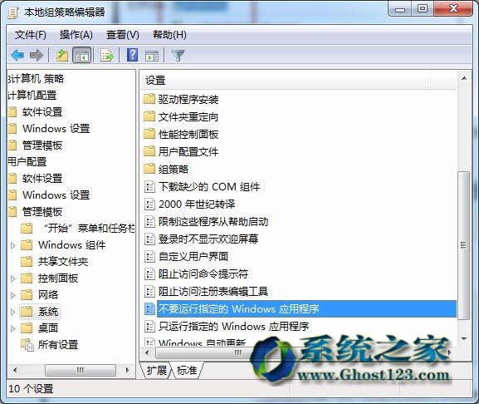The image size is (479, 404).
Task: Click policy icon of 2000 年世纪转译
Action: coord(149,204)
